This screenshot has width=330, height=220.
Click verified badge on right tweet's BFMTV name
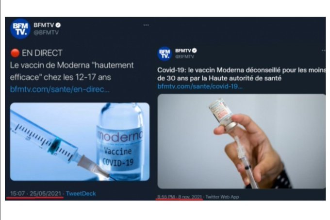pyautogui.click(x=195, y=51)
